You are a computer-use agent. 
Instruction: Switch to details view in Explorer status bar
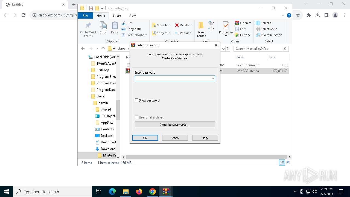point(282,163)
